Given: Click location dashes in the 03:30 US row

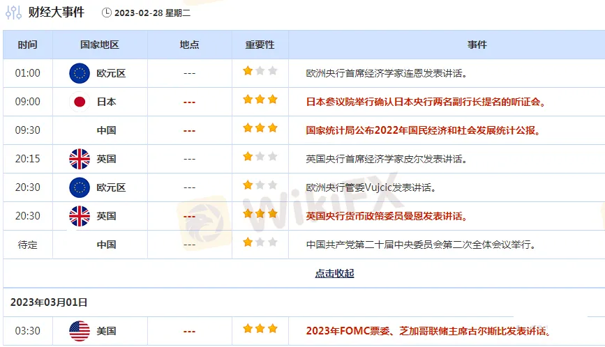Looking at the screenshot, I should coord(189,331).
